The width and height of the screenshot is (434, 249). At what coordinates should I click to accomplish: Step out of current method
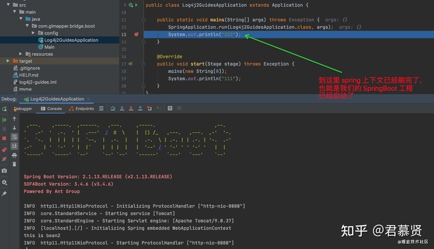[x=140, y=108]
